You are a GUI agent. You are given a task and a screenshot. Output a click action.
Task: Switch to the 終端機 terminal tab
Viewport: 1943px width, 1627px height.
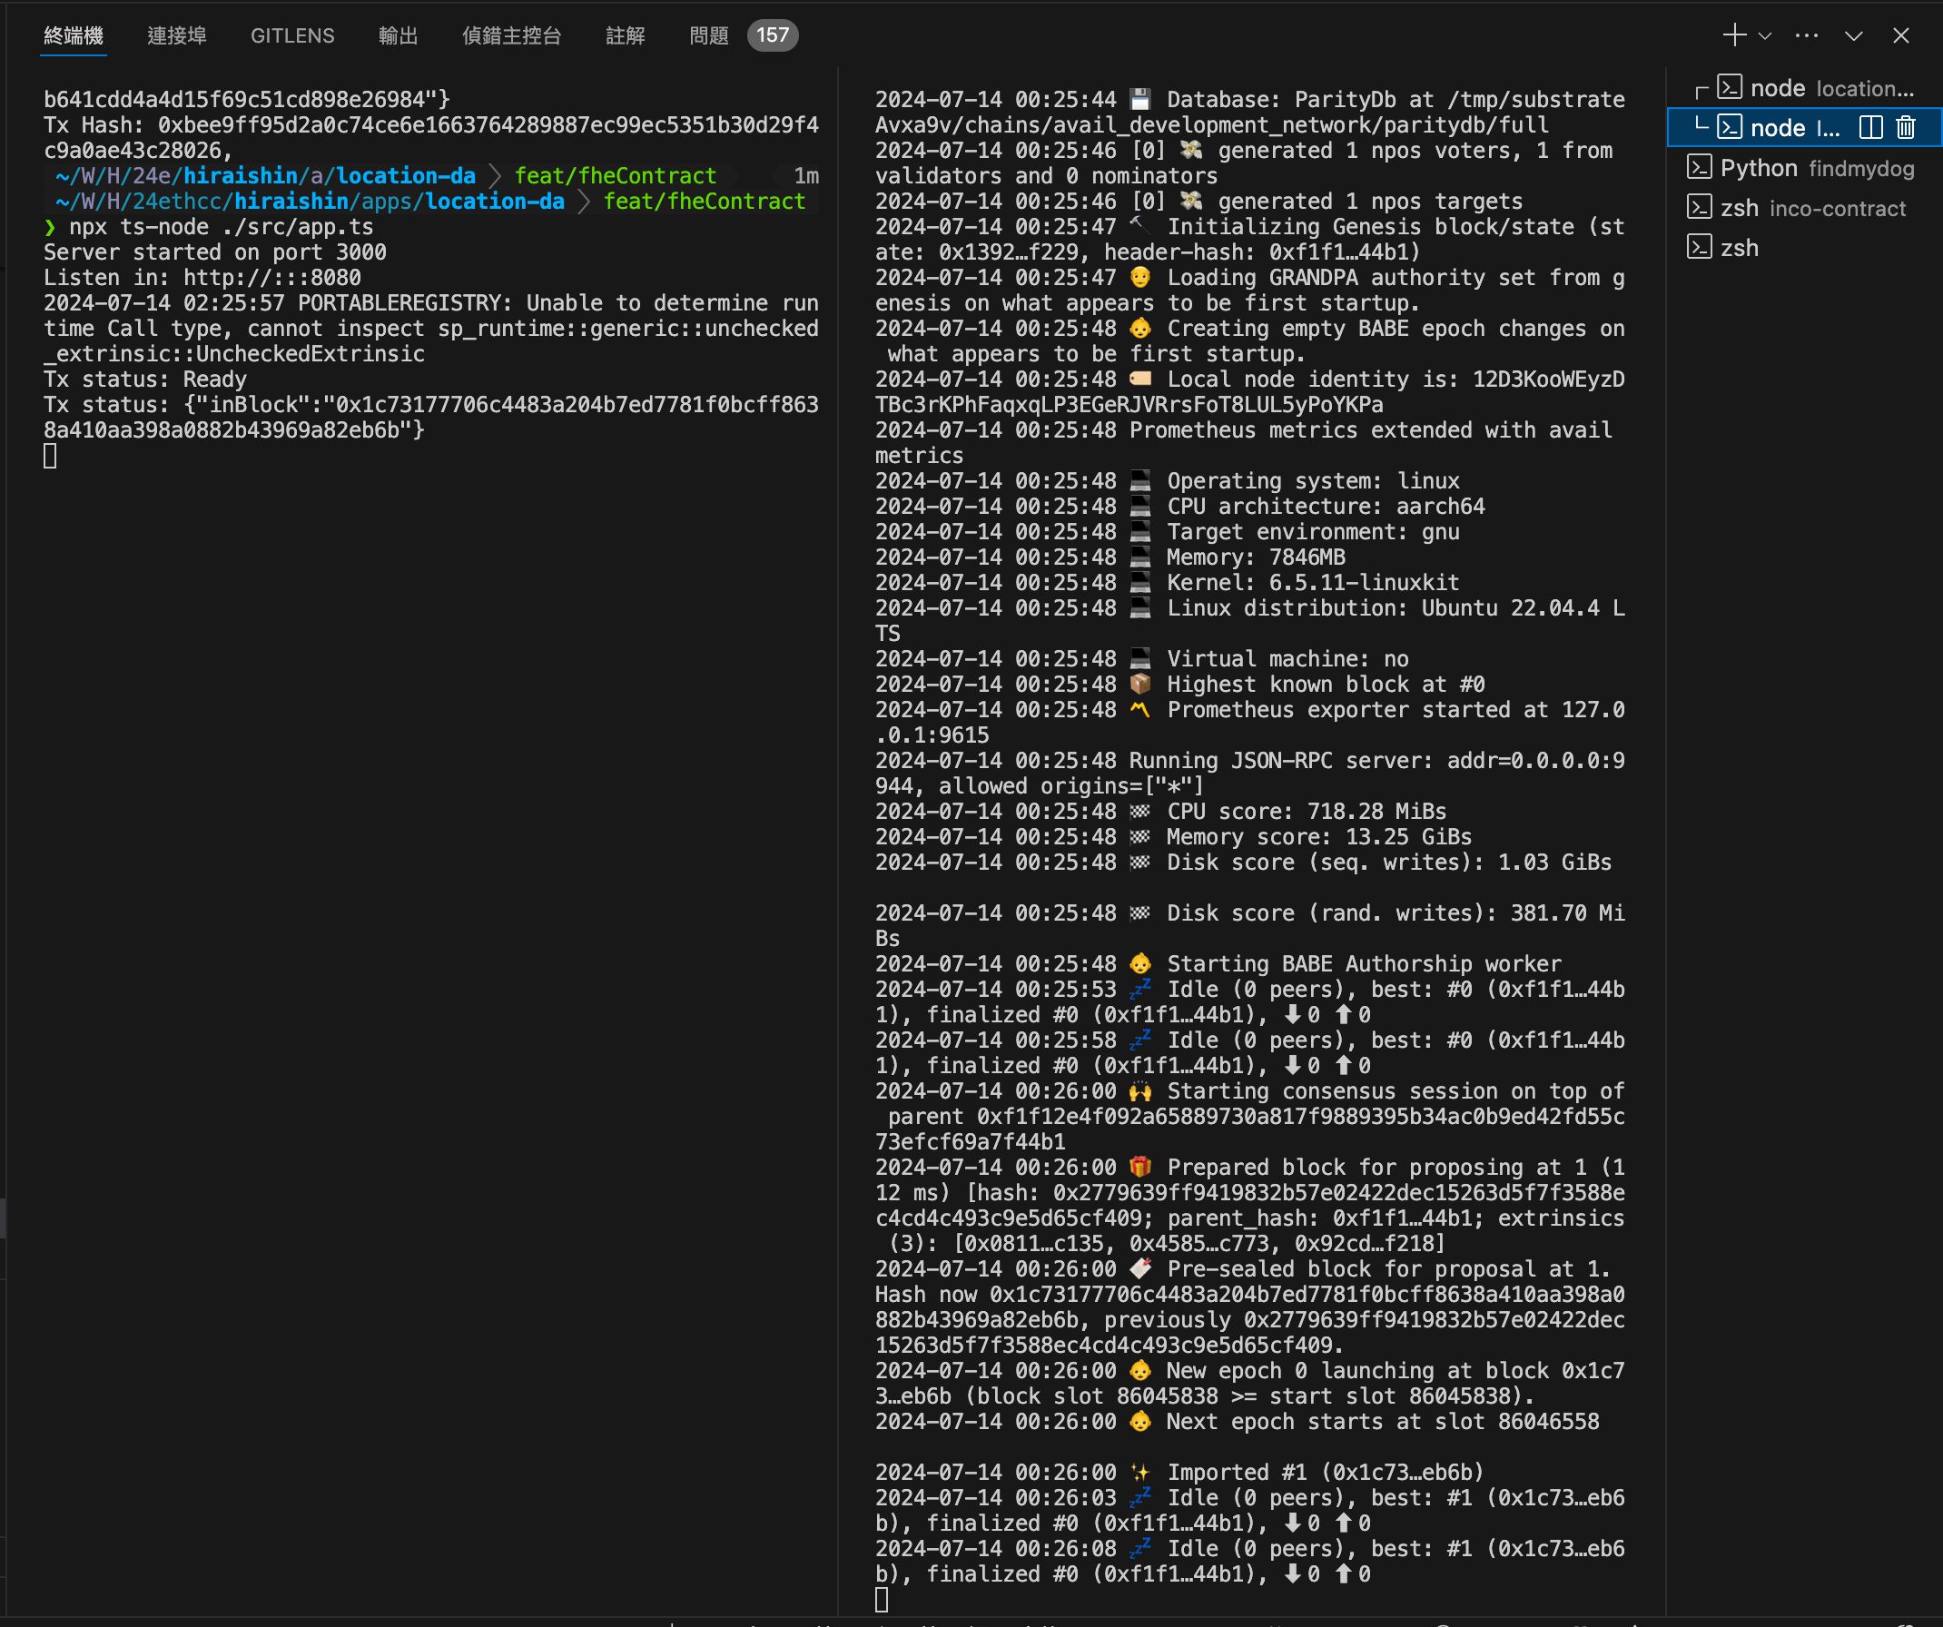coord(74,36)
